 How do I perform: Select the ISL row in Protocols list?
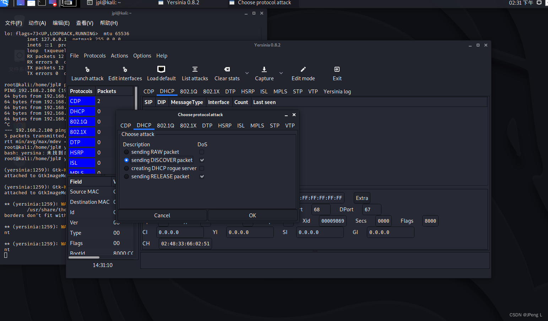pos(101,163)
